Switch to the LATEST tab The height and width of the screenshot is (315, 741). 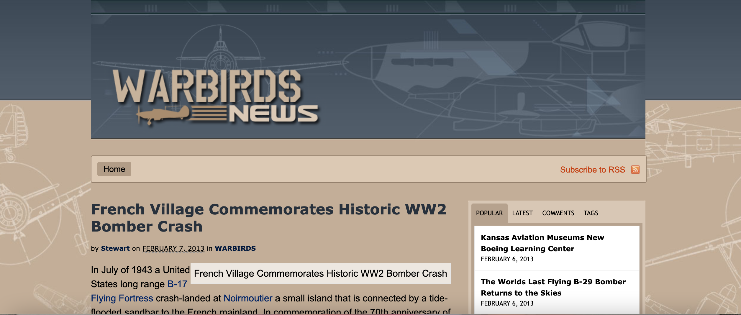click(522, 213)
